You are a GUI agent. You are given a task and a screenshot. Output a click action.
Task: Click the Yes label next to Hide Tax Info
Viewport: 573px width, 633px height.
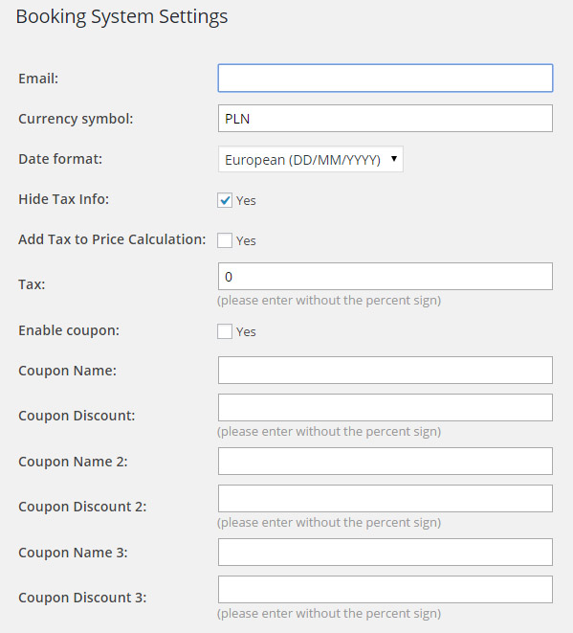[x=246, y=201]
